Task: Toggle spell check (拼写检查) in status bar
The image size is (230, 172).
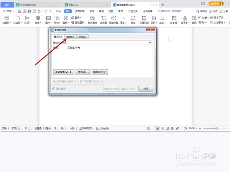Action: [x=86, y=128]
